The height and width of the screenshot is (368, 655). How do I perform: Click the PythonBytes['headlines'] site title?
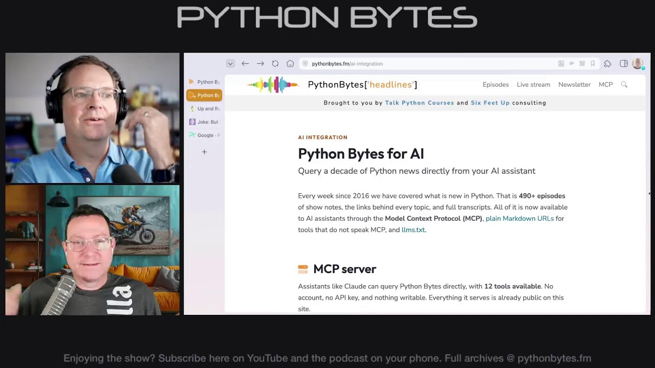(362, 84)
